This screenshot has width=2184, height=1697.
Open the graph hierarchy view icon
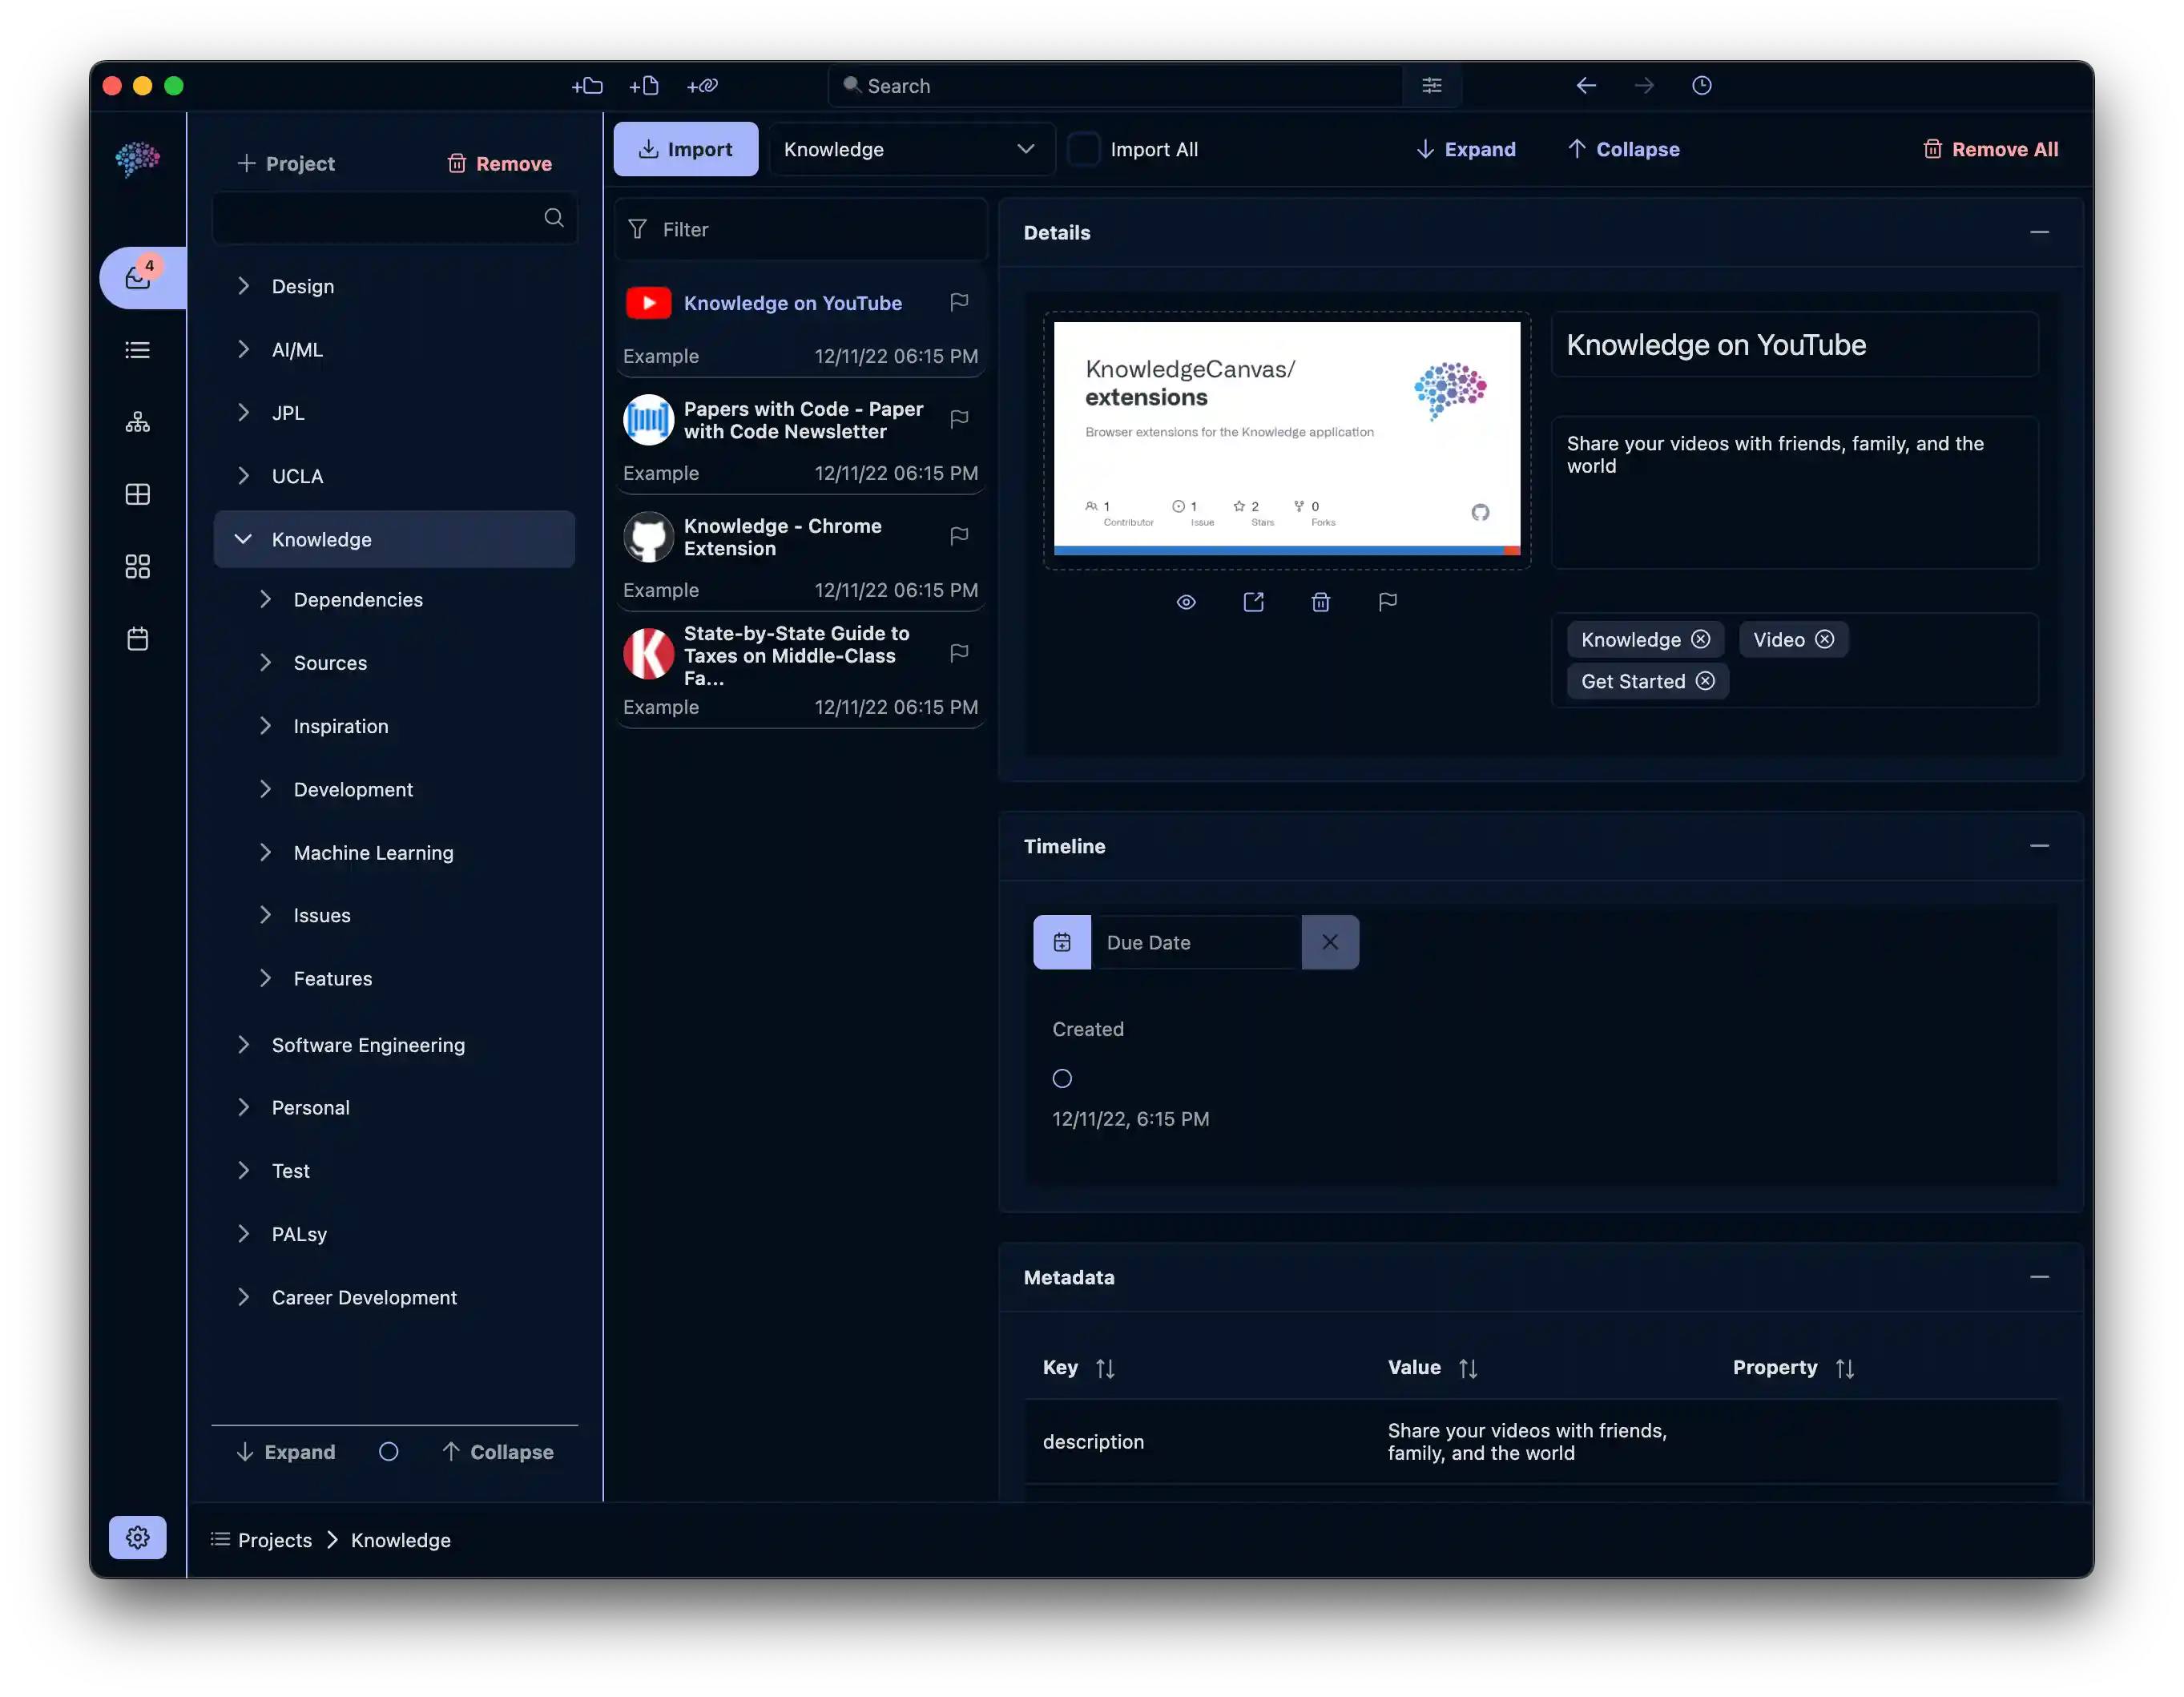pos(138,422)
